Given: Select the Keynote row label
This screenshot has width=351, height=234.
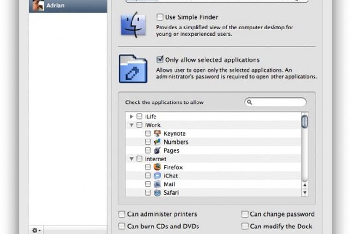Looking at the screenshot, I should click(x=175, y=134).
